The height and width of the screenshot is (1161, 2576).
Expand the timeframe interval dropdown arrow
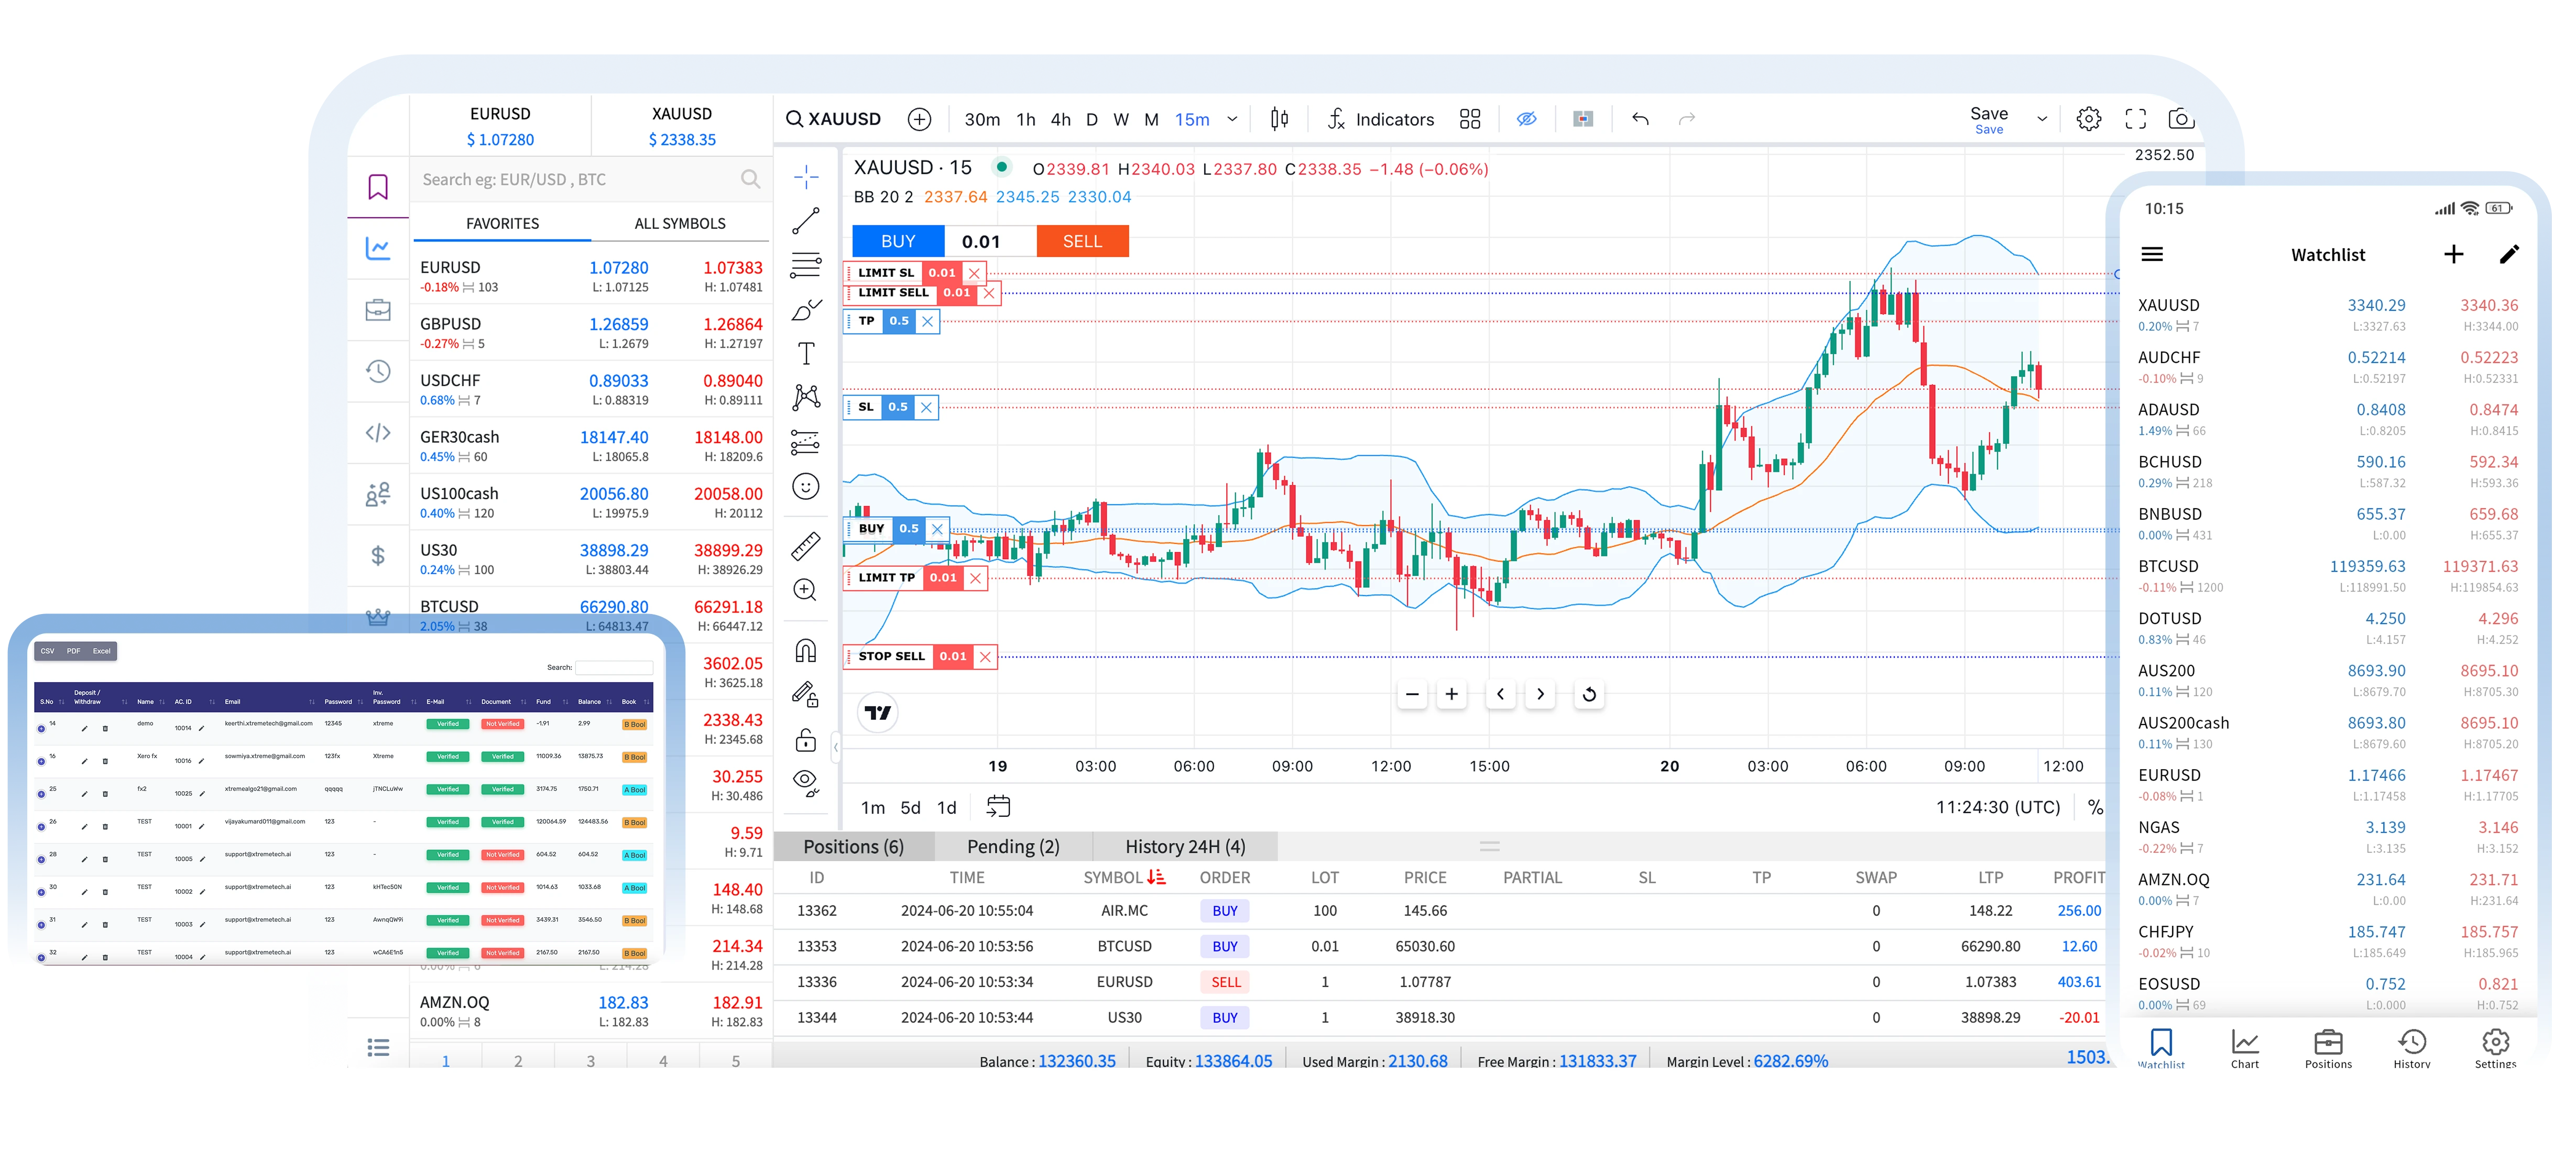point(1232,119)
